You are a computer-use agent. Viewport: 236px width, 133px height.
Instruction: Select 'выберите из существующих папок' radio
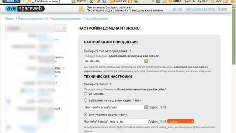(x=86, y=100)
